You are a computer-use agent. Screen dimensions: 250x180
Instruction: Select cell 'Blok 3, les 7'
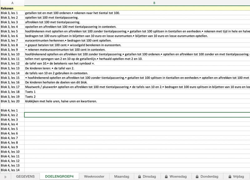[x=12, y=41]
